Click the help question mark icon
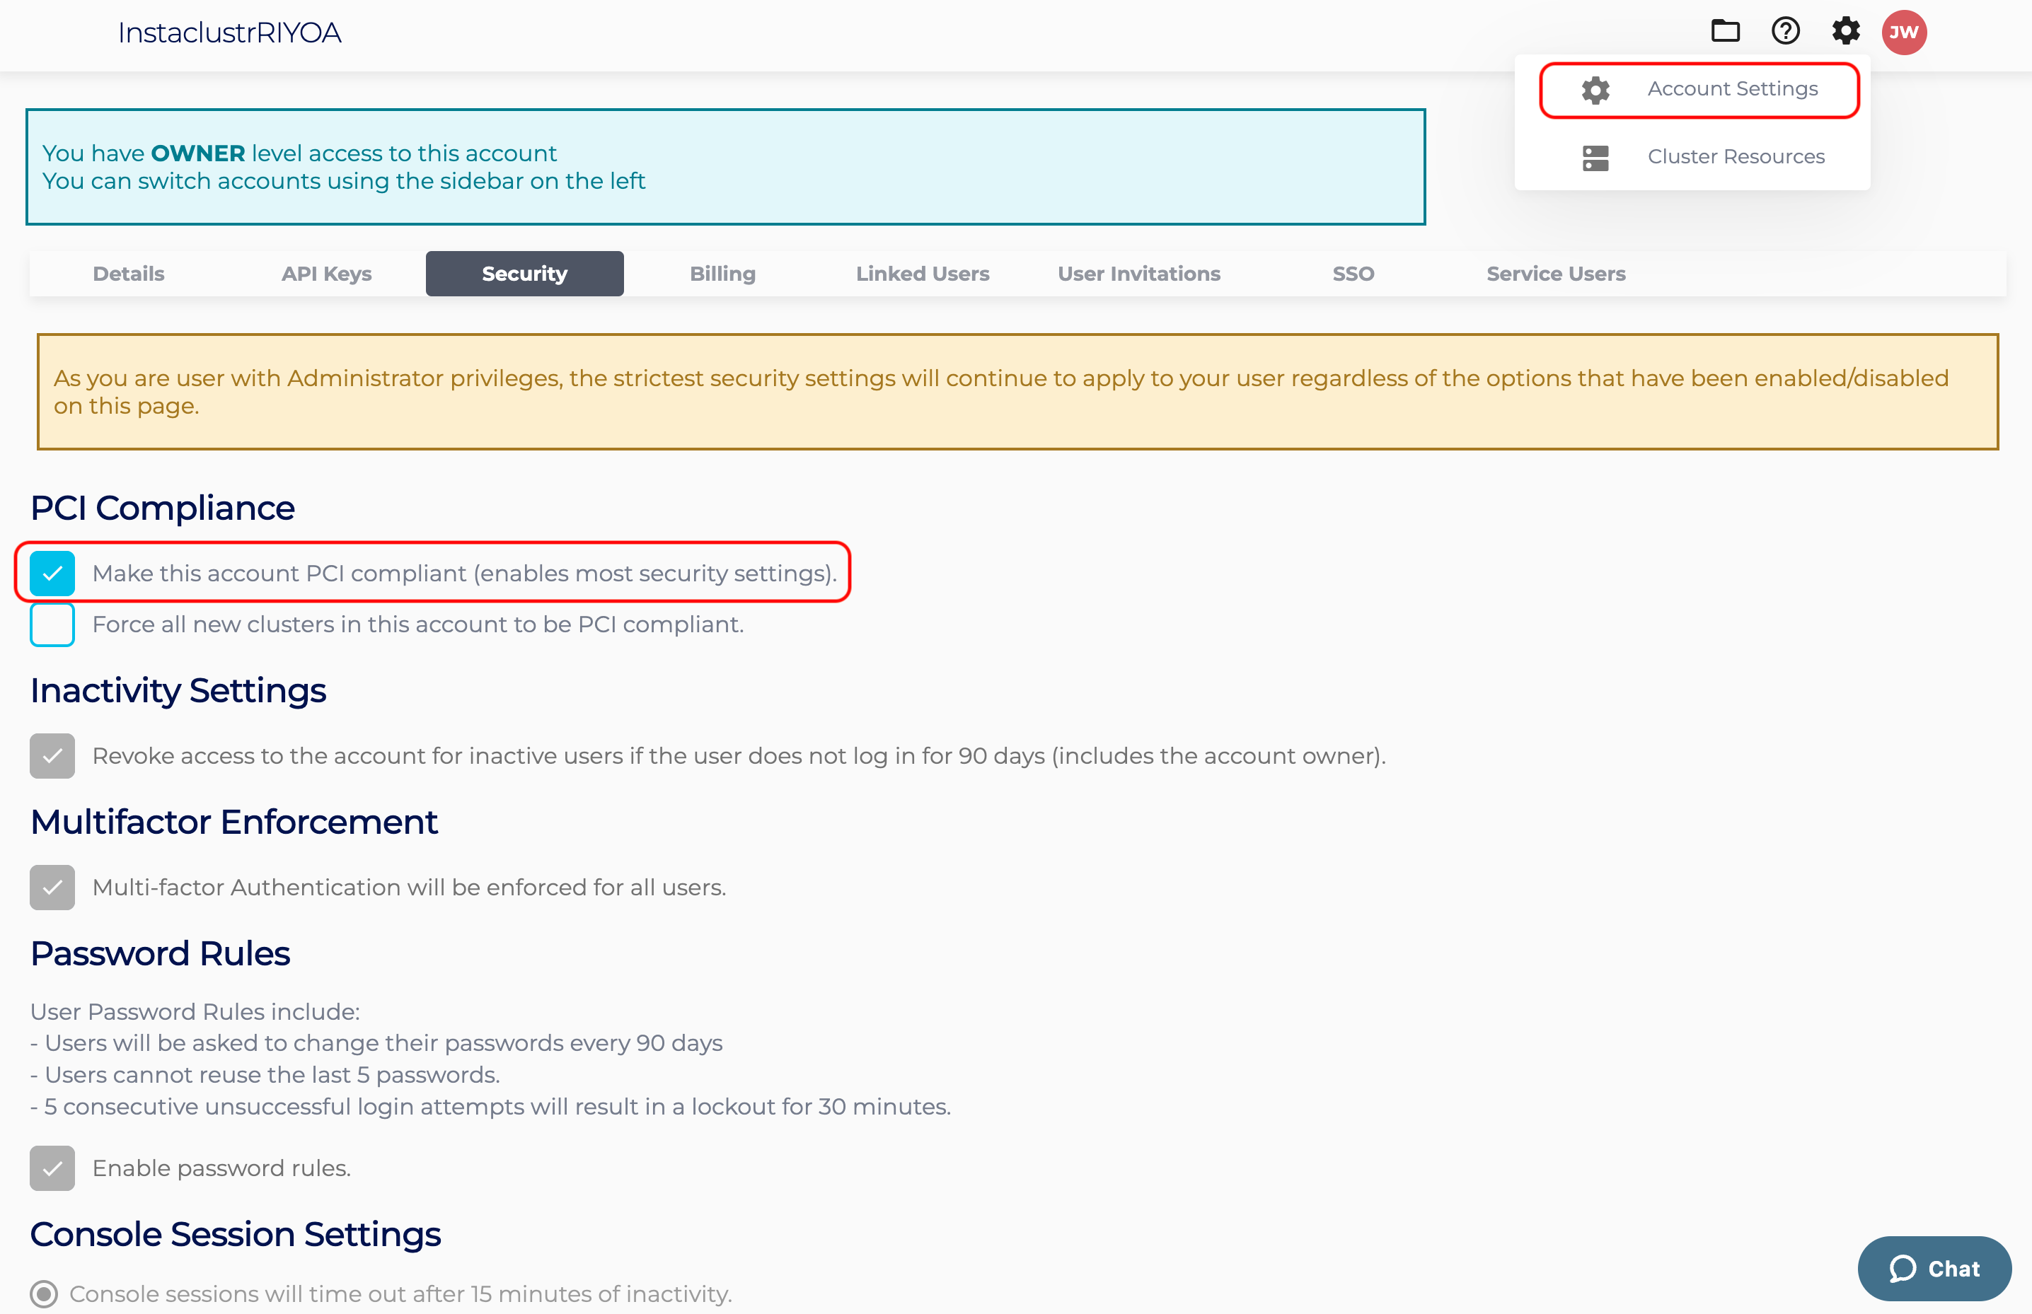Viewport: 2032px width, 1314px height. [1785, 32]
